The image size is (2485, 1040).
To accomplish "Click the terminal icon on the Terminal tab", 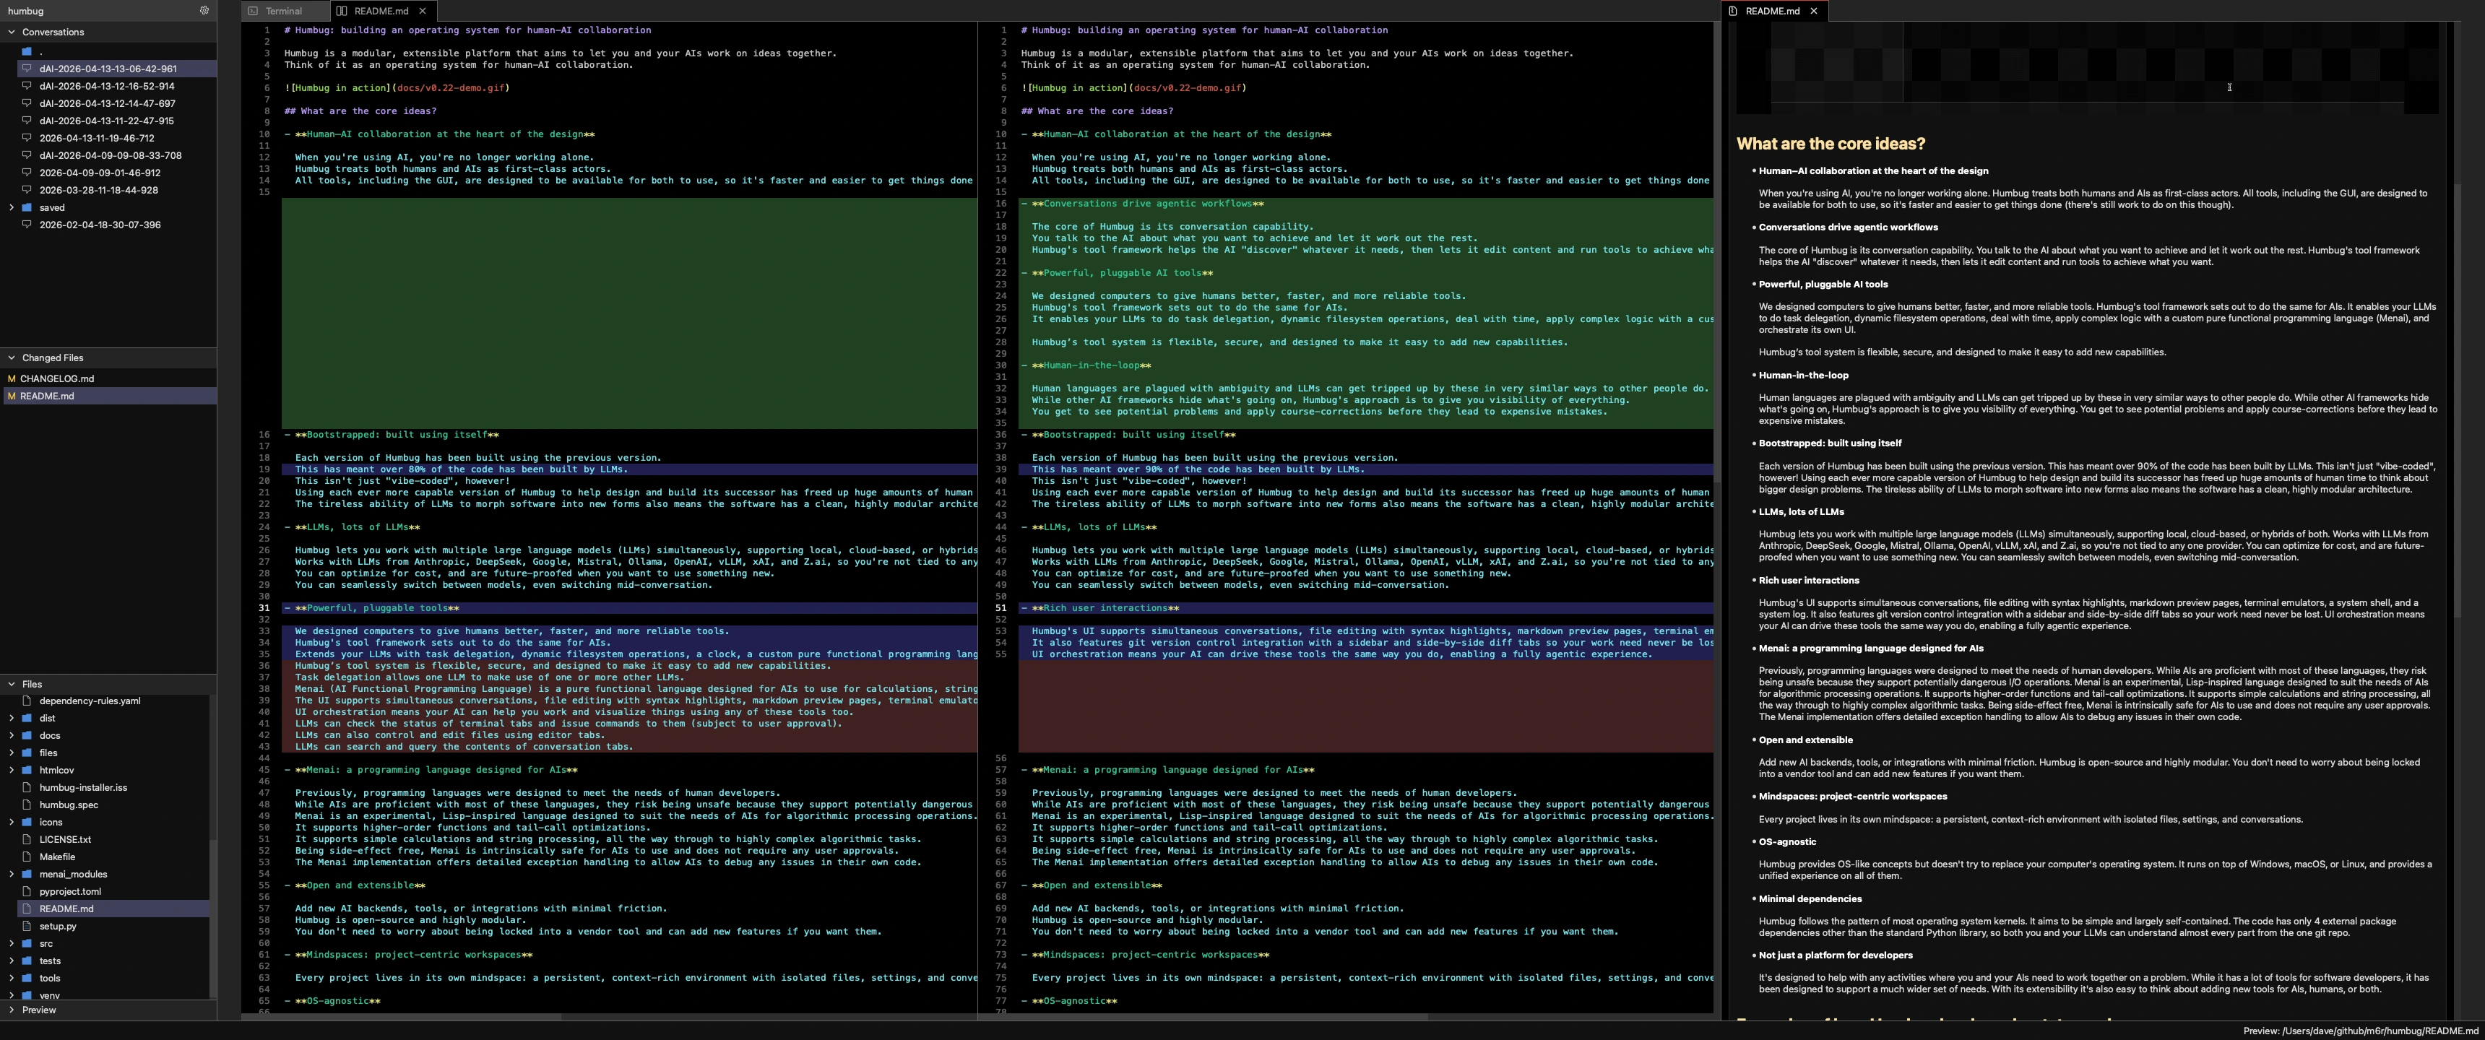I will click(x=253, y=11).
